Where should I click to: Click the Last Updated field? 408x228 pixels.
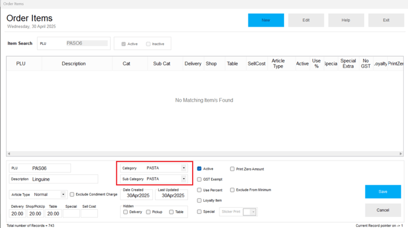[x=171, y=195]
